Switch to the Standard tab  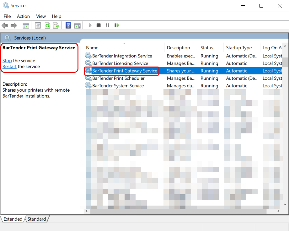[37, 219]
